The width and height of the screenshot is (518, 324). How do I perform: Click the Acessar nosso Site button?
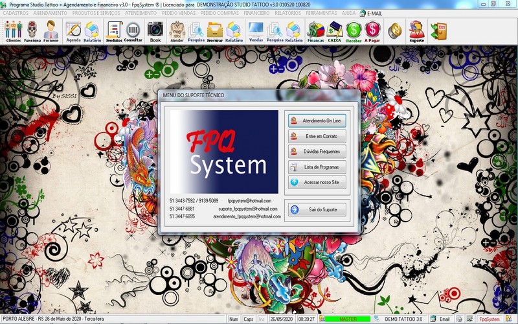click(x=317, y=182)
